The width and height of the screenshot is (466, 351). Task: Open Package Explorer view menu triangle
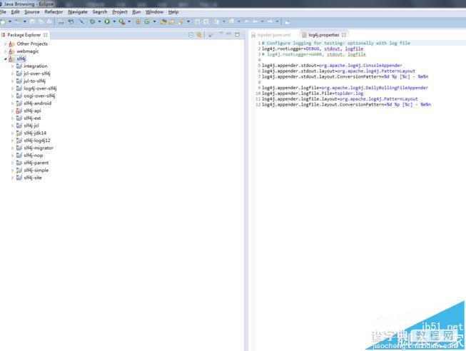coord(221,34)
